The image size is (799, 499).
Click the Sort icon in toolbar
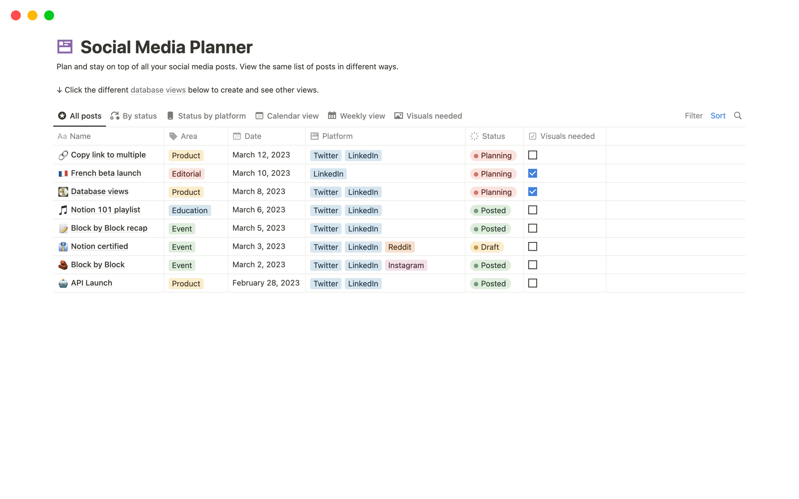tap(718, 116)
